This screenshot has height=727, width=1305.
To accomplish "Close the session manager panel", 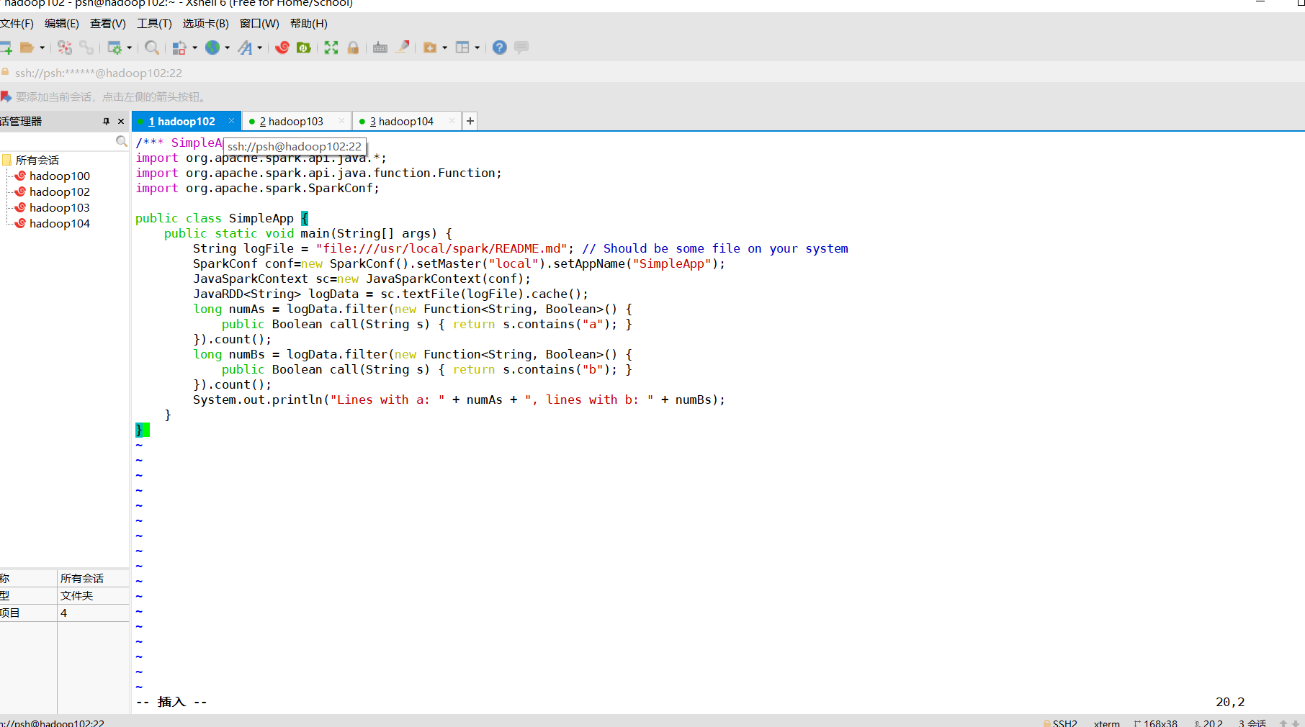I will click(x=121, y=122).
